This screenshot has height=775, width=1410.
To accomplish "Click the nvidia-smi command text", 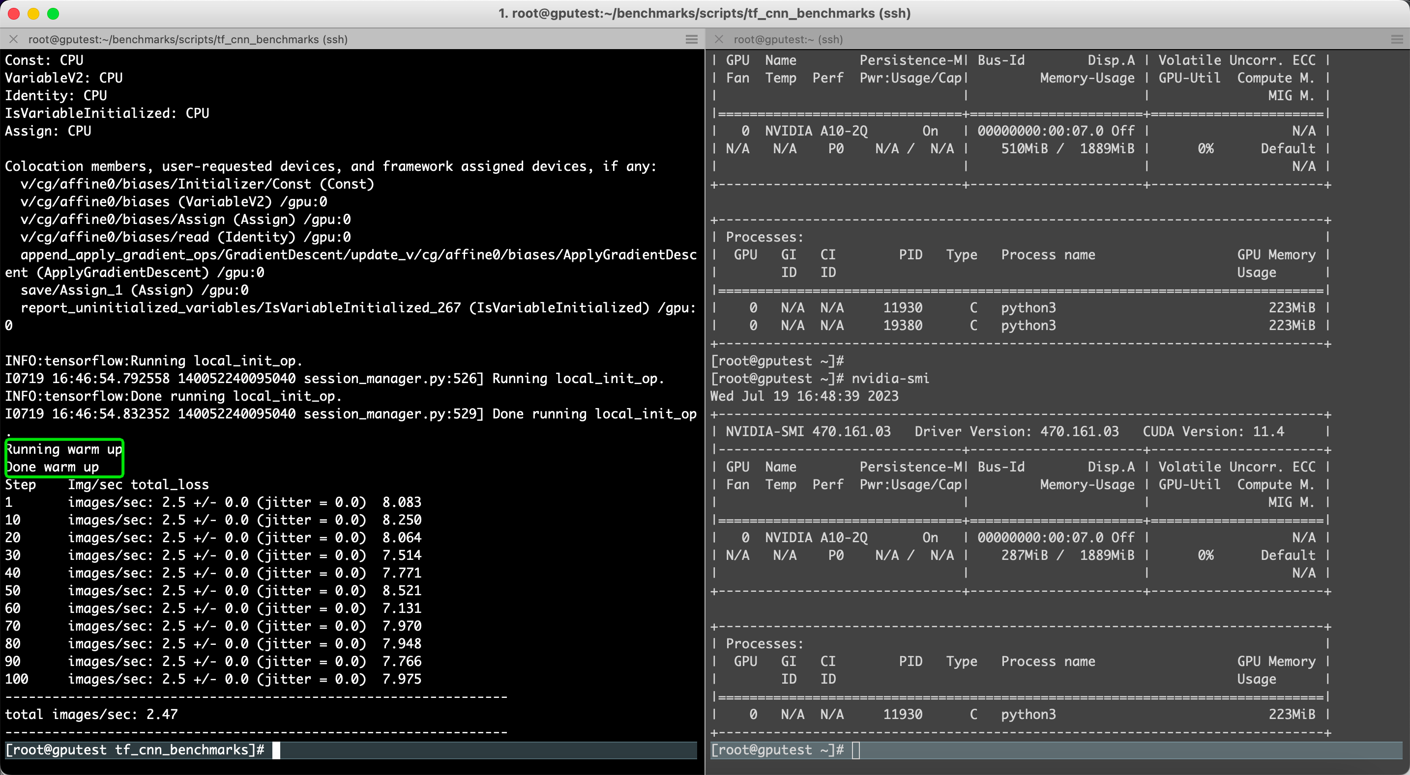I will tap(892, 378).
